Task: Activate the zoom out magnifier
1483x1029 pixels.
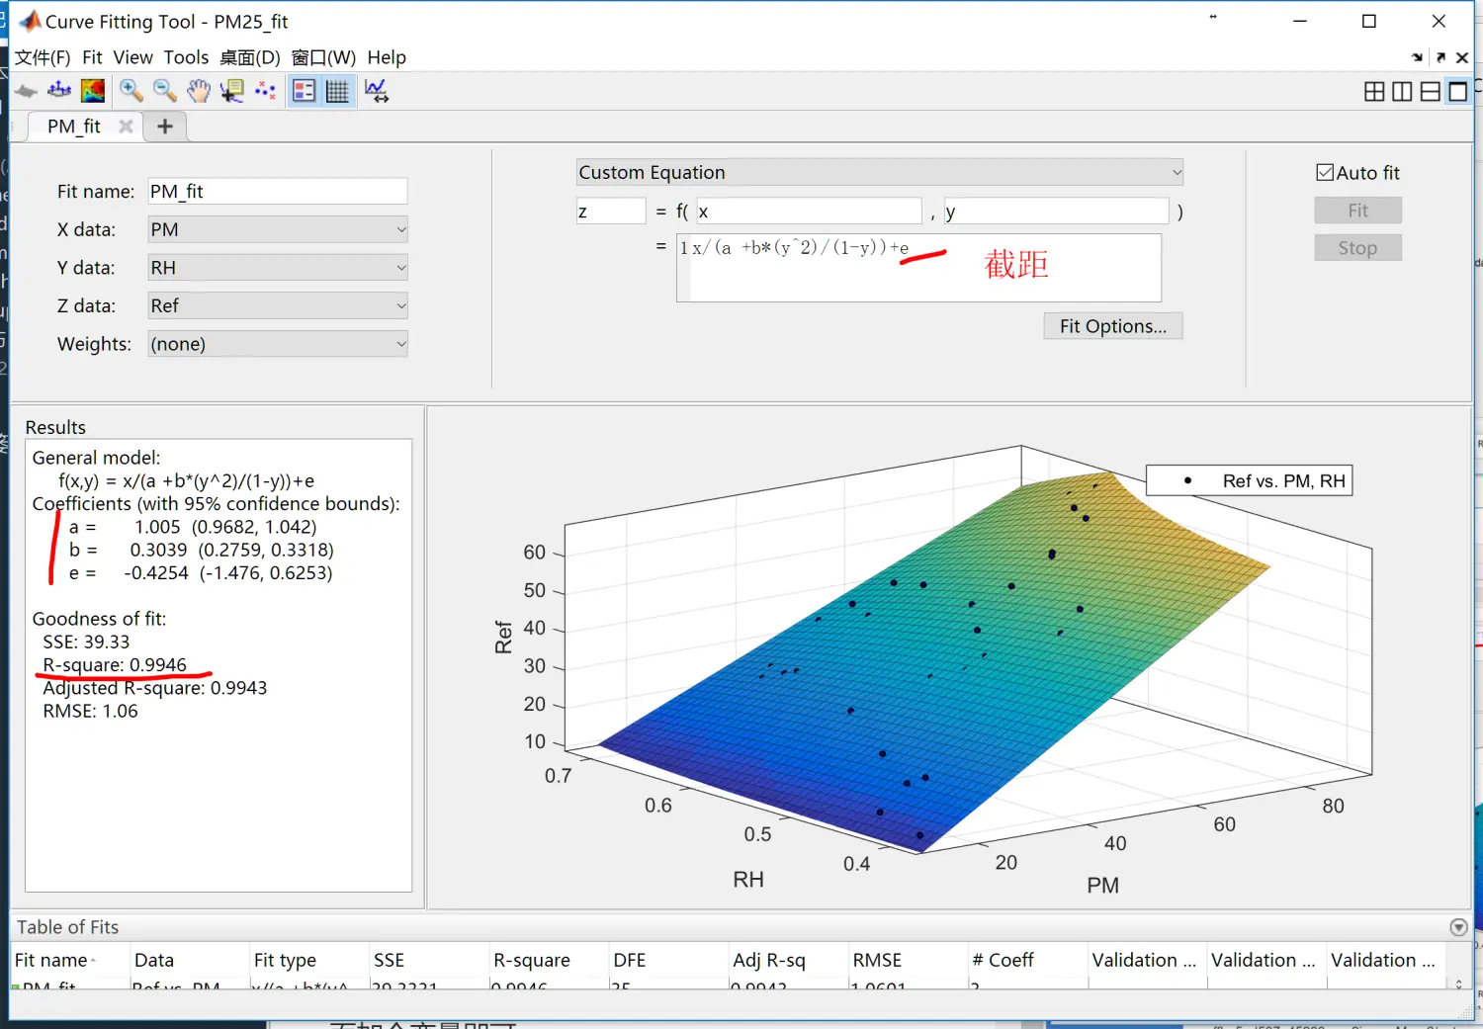Action: tap(164, 91)
